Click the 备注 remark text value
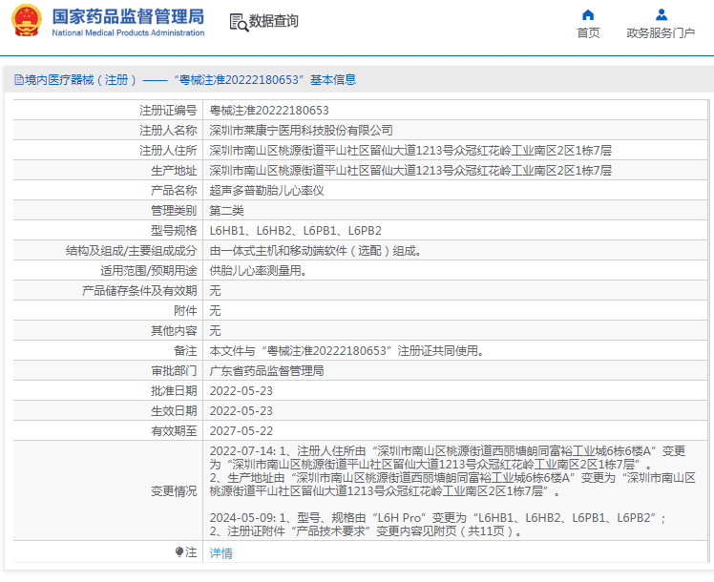Viewport: 714px width, 582px height. pyautogui.click(x=346, y=351)
